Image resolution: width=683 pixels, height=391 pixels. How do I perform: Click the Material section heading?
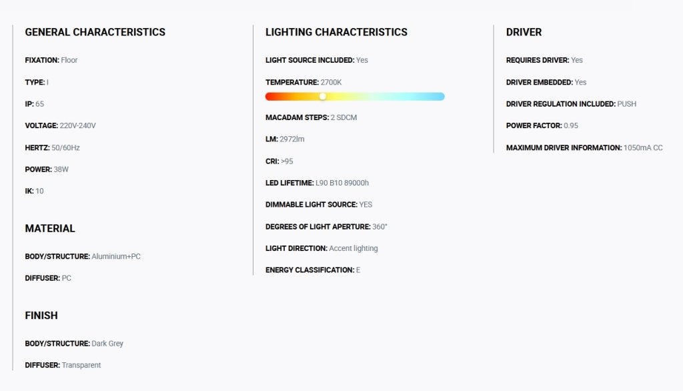click(49, 228)
